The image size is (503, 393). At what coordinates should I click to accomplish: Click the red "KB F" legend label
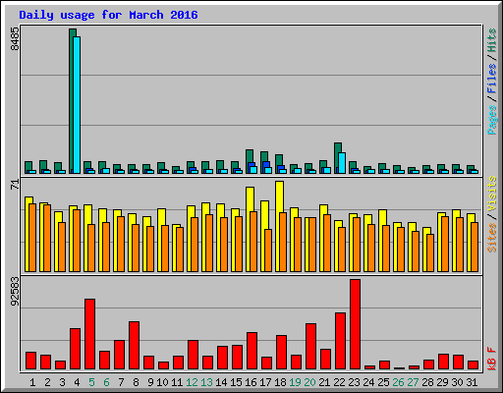(x=492, y=359)
